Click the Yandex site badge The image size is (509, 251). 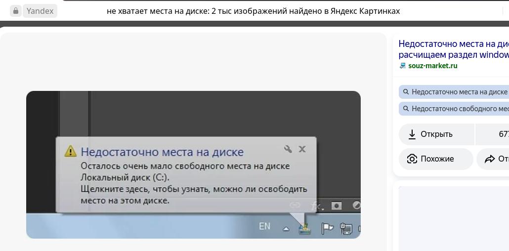[40, 11]
